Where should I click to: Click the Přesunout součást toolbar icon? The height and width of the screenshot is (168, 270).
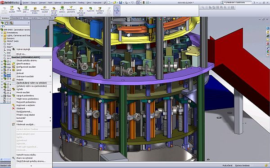coord(45,9)
